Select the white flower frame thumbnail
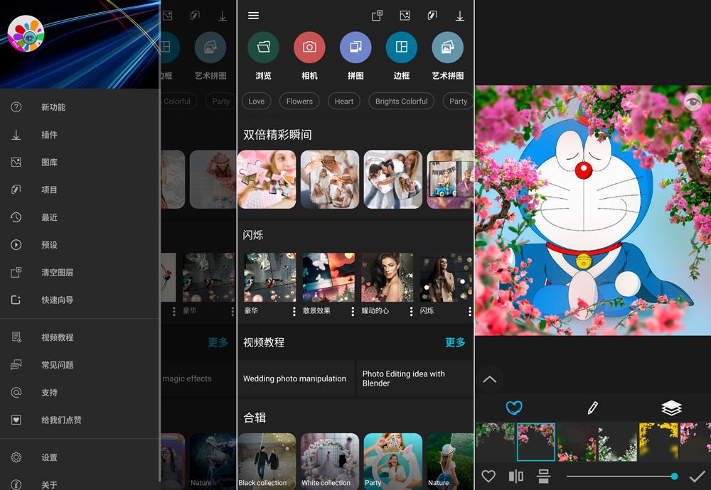711x490 pixels. [618, 442]
